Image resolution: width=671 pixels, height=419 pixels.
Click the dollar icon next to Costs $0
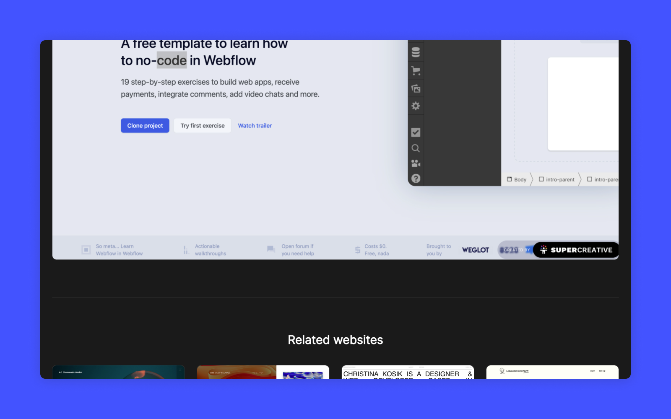tap(357, 249)
